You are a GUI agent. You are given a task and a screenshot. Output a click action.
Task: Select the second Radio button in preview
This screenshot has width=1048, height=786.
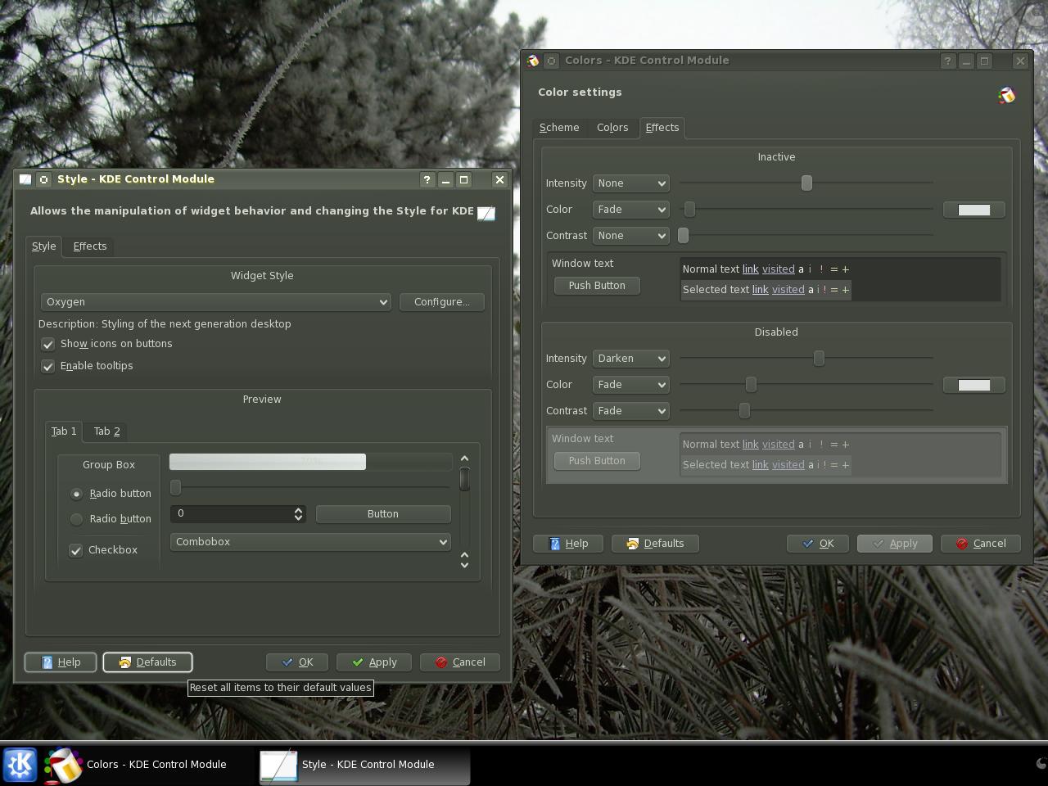(x=76, y=519)
